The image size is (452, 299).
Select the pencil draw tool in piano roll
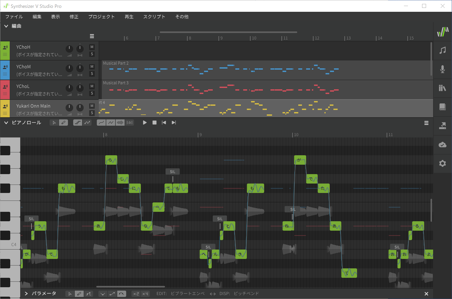[63, 123]
